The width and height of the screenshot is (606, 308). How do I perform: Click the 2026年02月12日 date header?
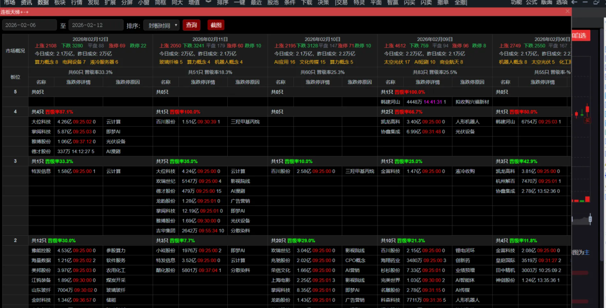coord(90,39)
